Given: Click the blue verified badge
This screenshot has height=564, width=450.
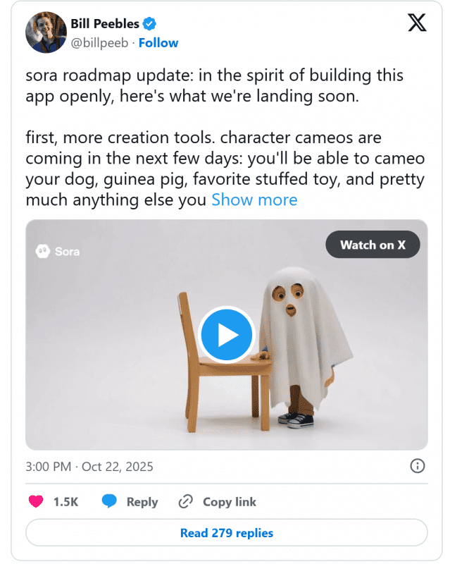Looking at the screenshot, I should (x=150, y=24).
